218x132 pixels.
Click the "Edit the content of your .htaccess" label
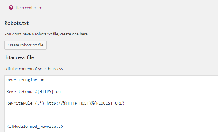coord(34,69)
